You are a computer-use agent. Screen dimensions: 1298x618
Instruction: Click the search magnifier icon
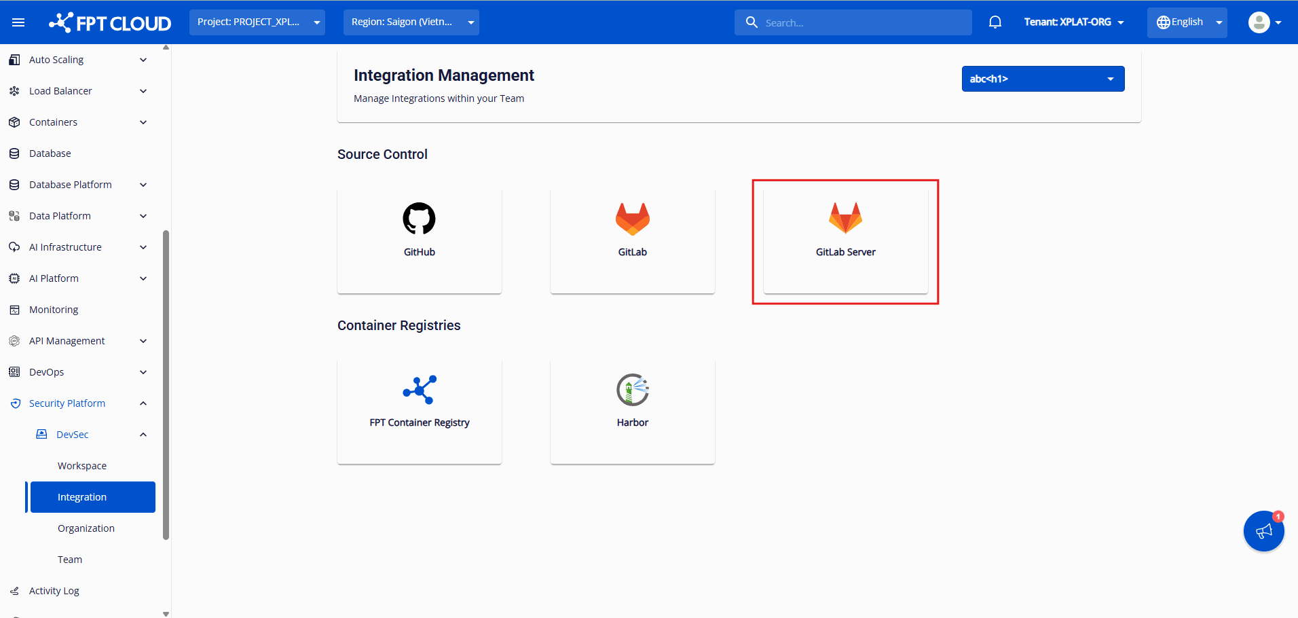752,22
